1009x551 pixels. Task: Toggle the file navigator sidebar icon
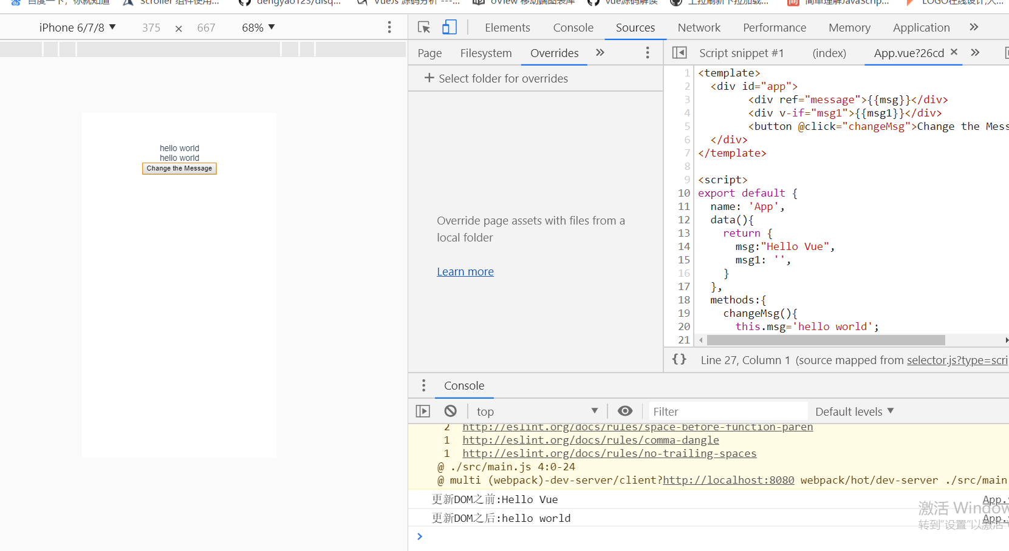point(680,53)
